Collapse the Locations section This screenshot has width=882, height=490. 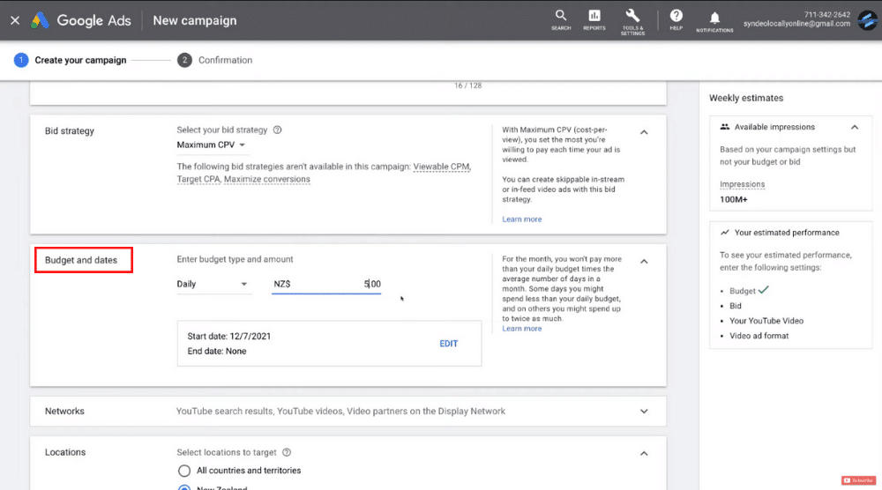pyautogui.click(x=644, y=454)
